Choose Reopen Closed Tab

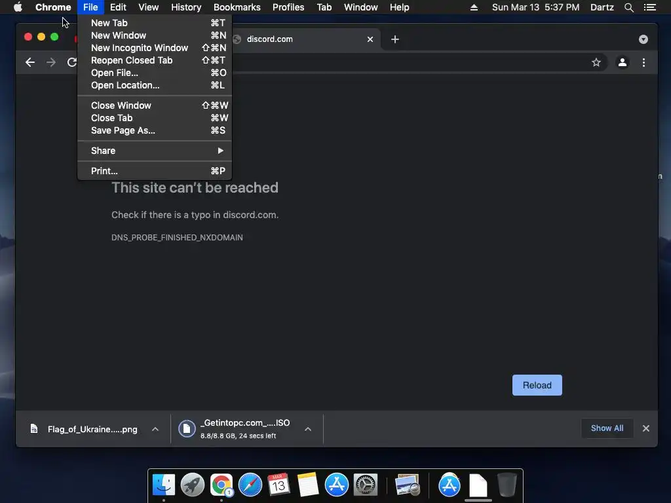tap(155, 60)
